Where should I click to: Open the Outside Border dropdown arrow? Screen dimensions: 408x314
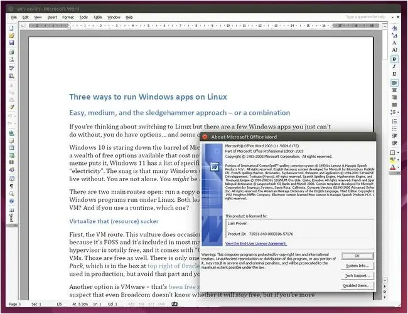click(x=398, y=152)
